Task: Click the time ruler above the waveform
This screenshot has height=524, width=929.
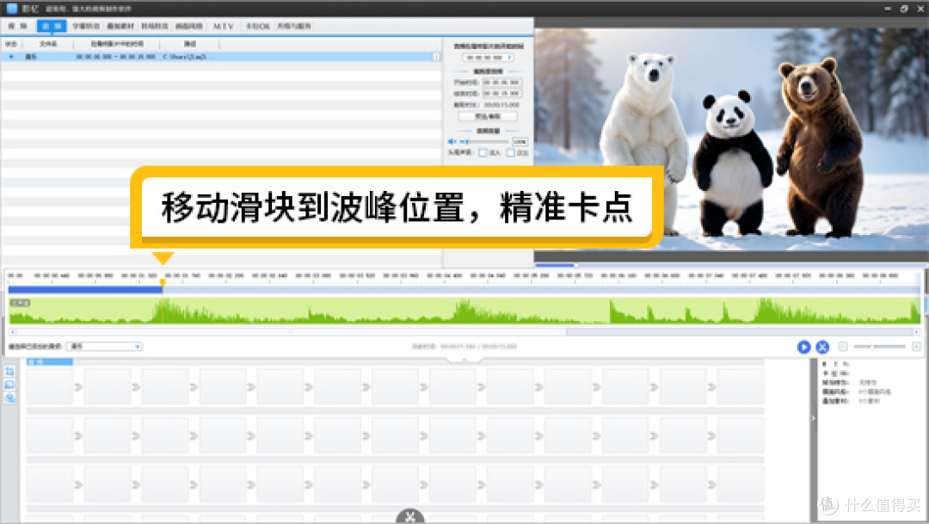Action: click(x=464, y=276)
